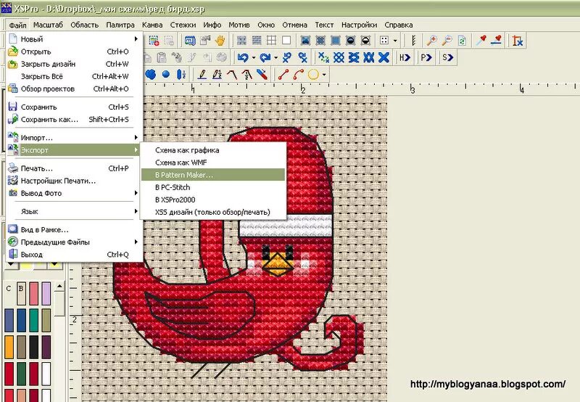Click the undo arrow icon
This screenshot has width=580, height=402.
[243, 57]
